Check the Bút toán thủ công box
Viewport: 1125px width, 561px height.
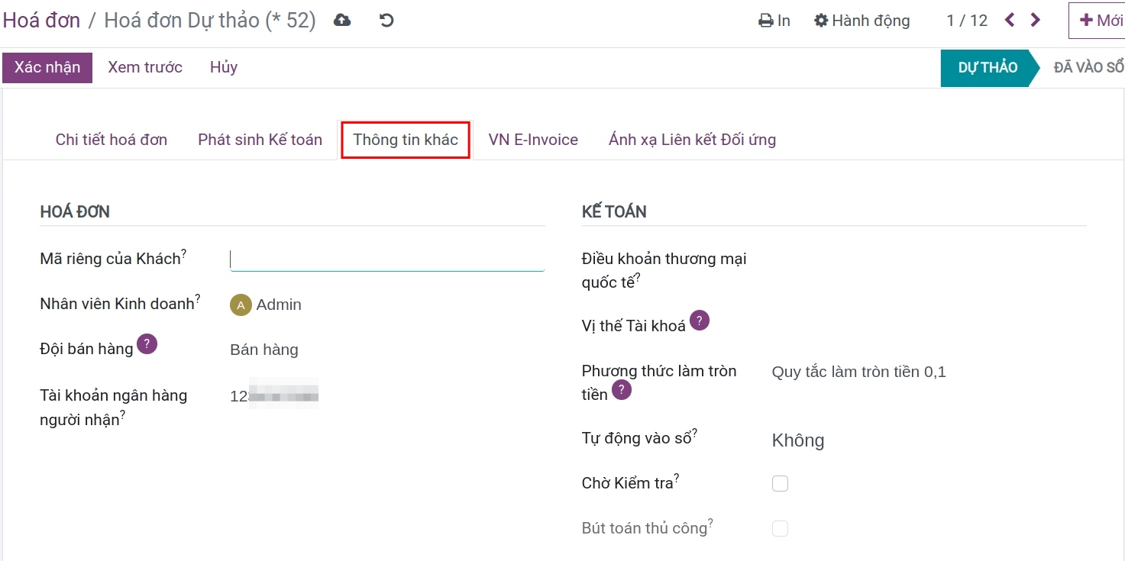click(x=780, y=527)
